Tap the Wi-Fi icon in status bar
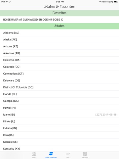 tap(7, 2)
